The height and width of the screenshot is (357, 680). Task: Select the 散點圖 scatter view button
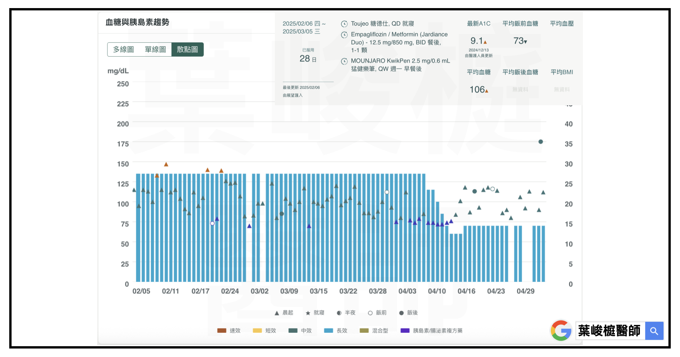pyautogui.click(x=187, y=49)
